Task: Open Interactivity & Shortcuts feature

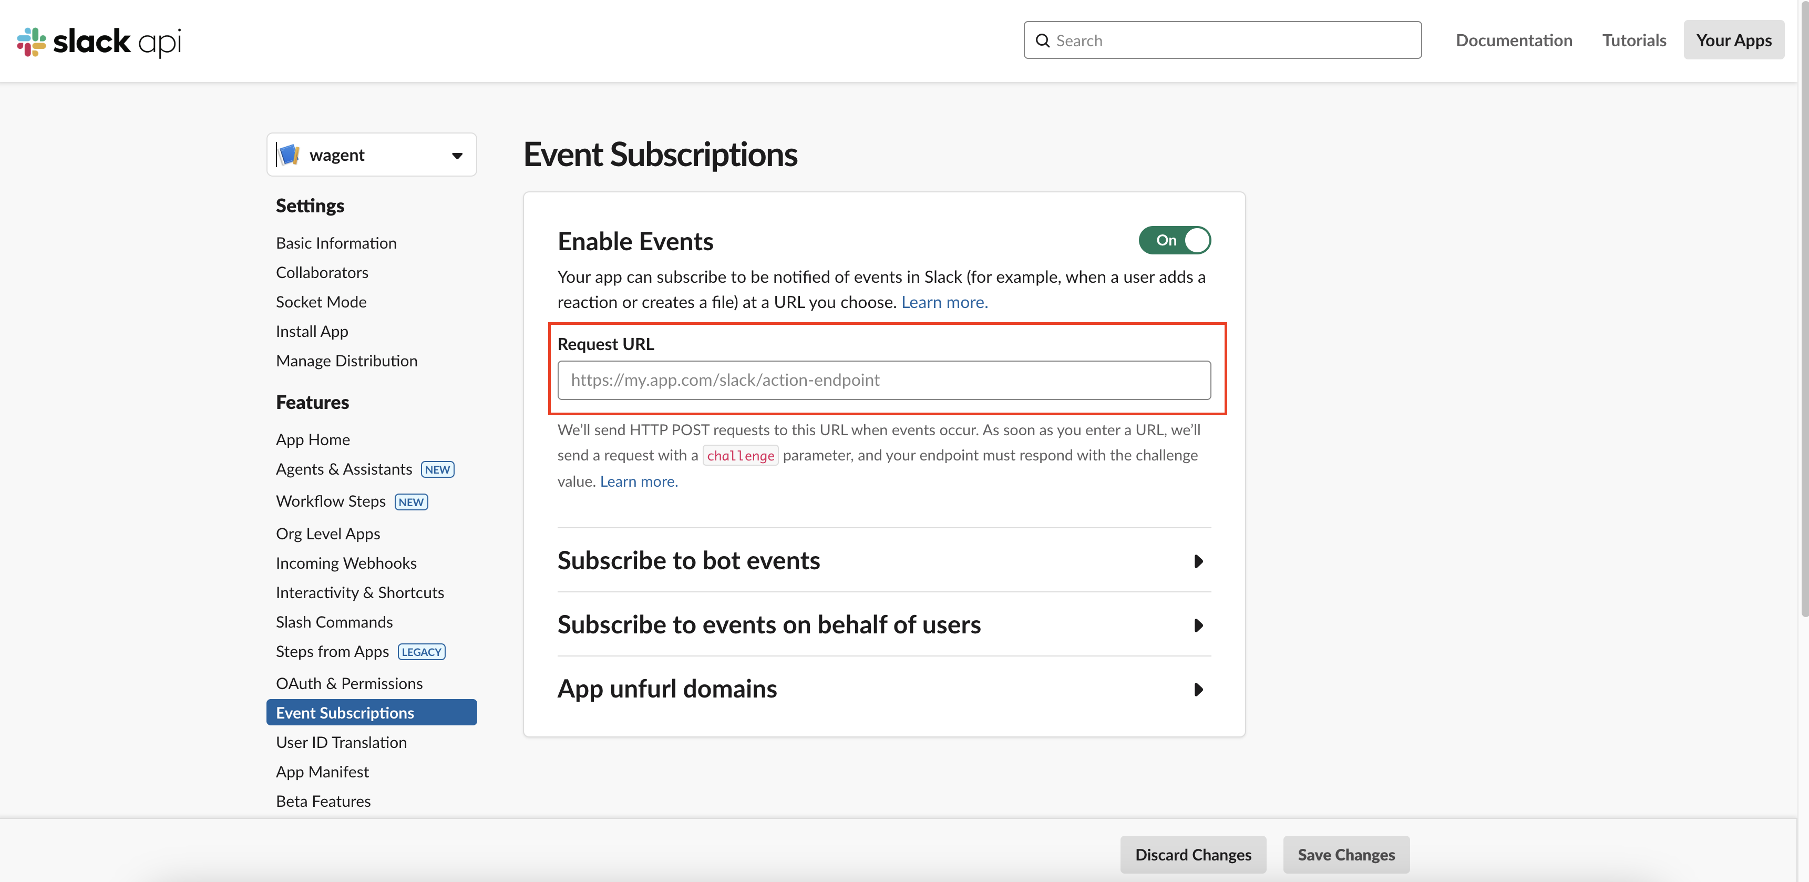Action: click(x=360, y=593)
